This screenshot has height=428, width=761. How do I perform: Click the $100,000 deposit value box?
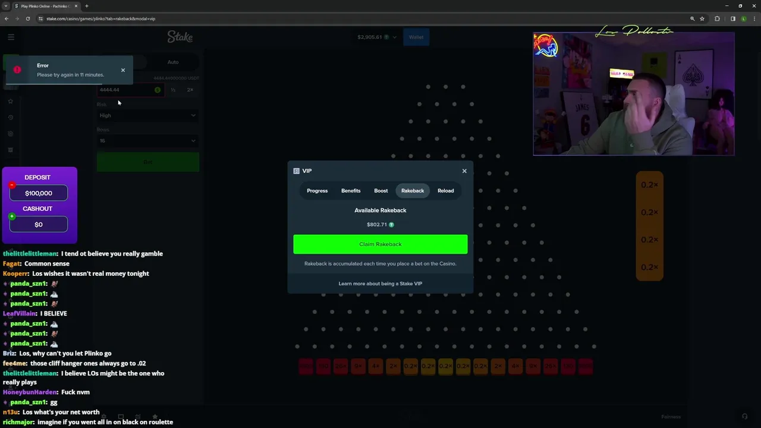(x=39, y=193)
